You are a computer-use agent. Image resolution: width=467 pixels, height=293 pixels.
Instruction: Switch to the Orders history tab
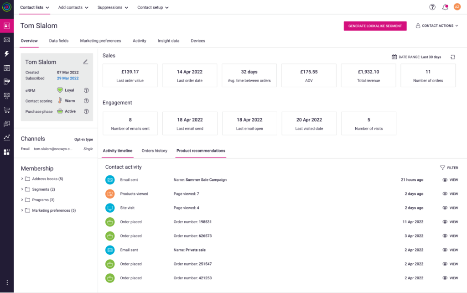click(x=154, y=151)
